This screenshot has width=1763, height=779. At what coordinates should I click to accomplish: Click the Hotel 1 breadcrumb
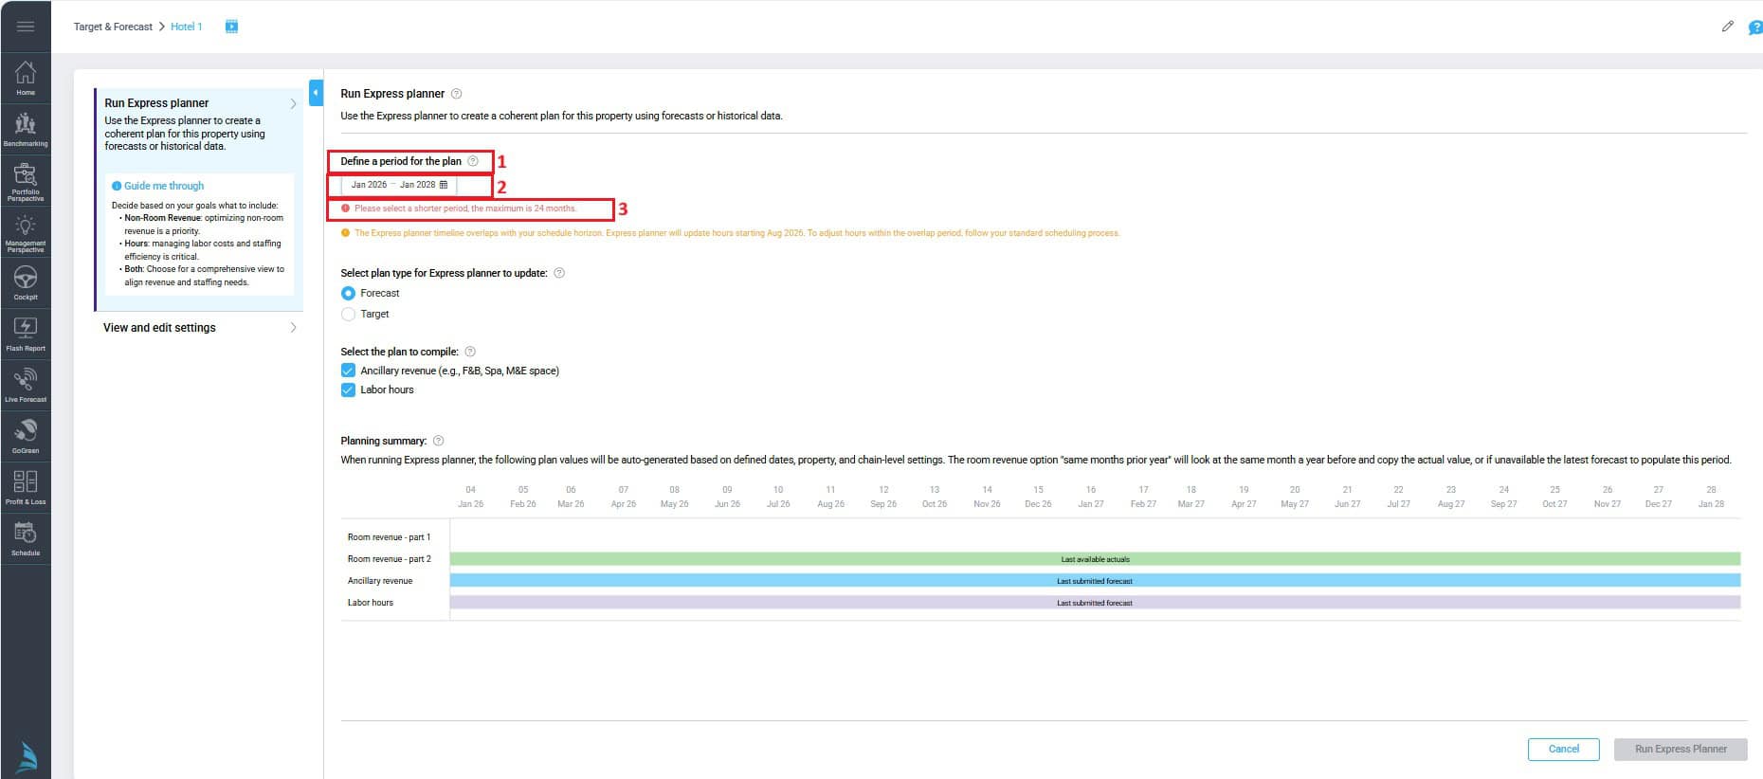click(x=186, y=27)
